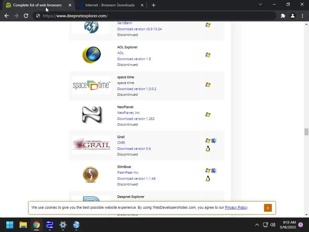Open Settings gear app from taskbar

63,225
